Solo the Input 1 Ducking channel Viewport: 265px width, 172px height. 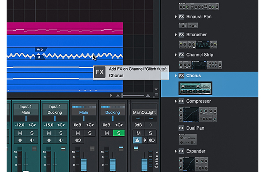61,133
